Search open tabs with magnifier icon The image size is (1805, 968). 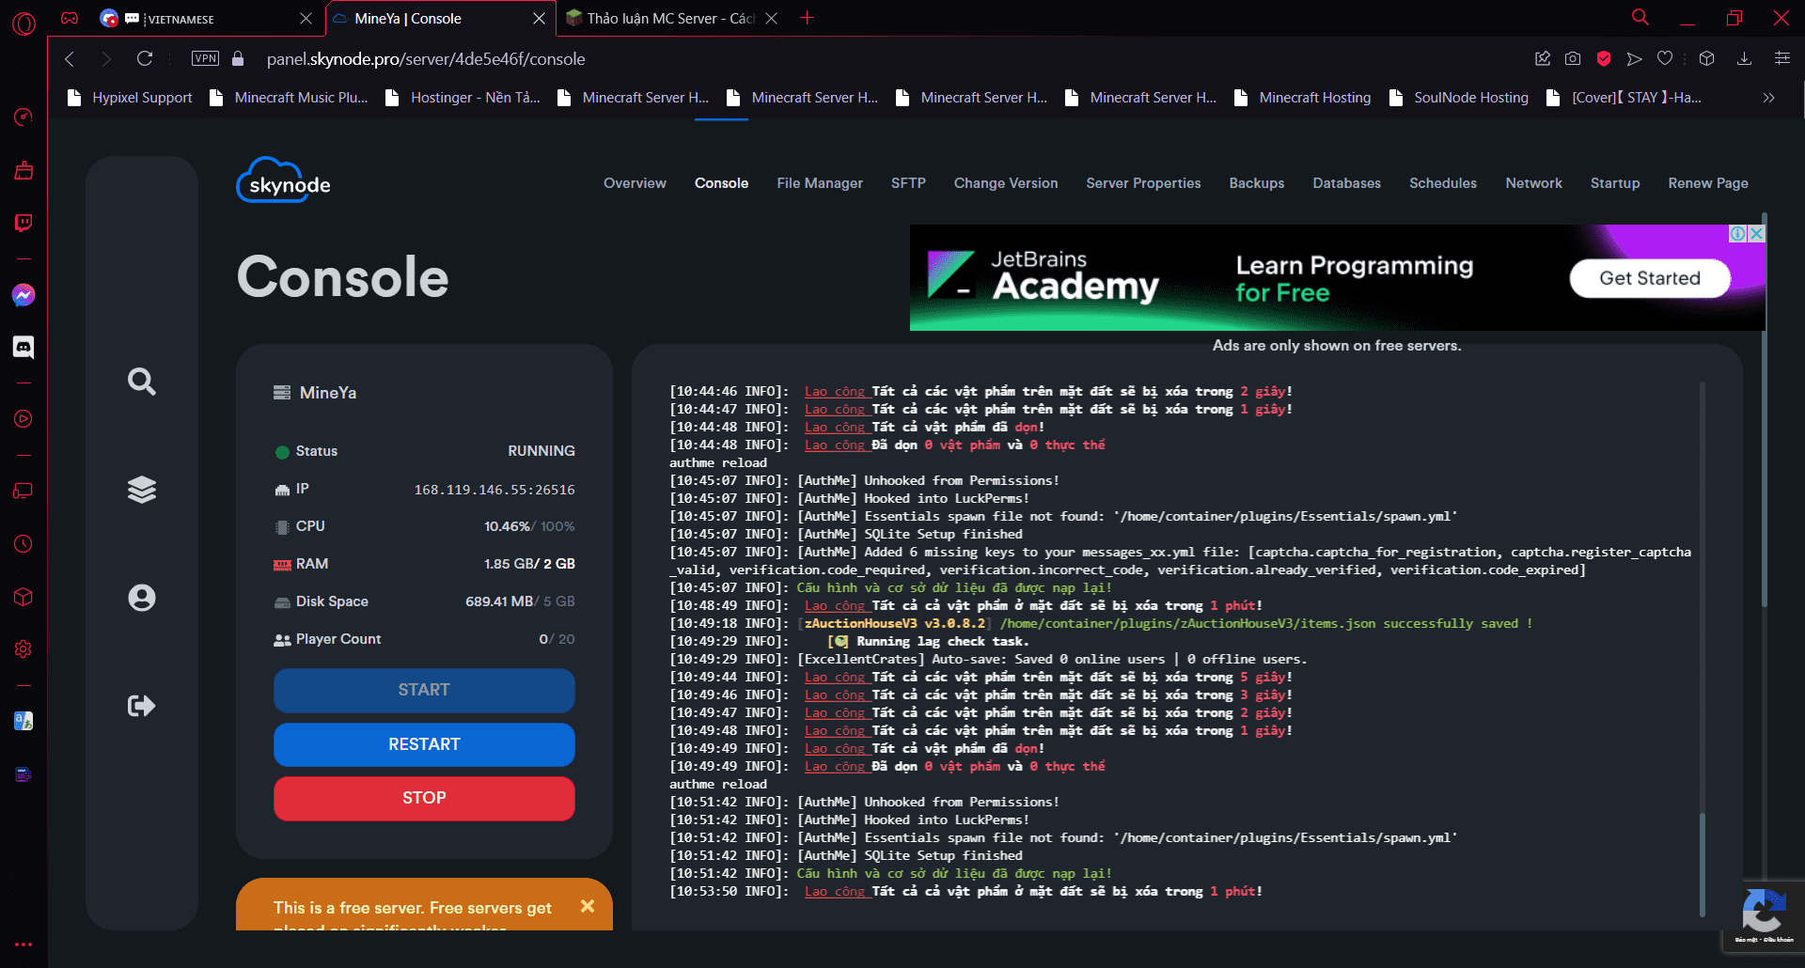[1640, 18]
